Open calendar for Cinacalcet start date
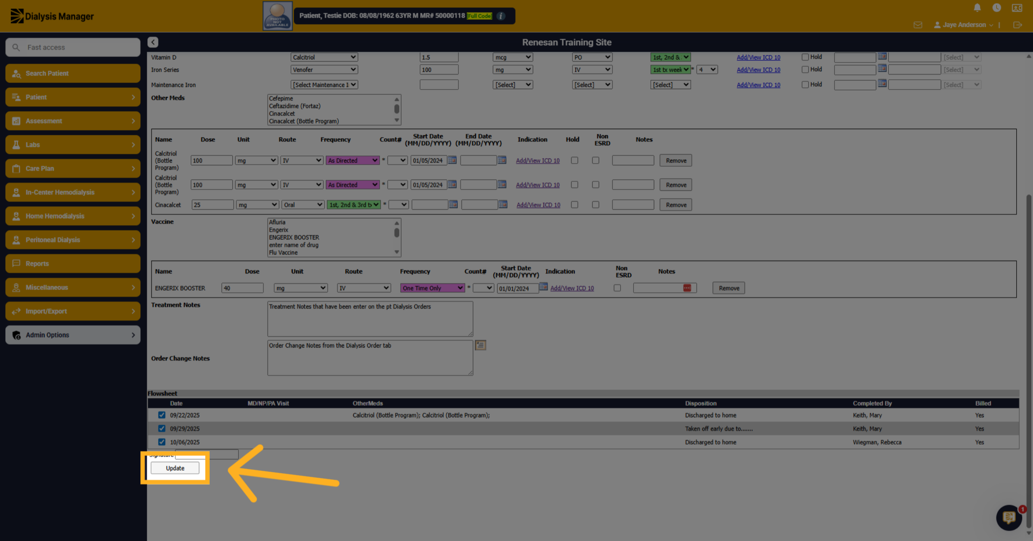Image resolution: width=1033 pixels, height=541 pixels. click(x=453, y=204)
